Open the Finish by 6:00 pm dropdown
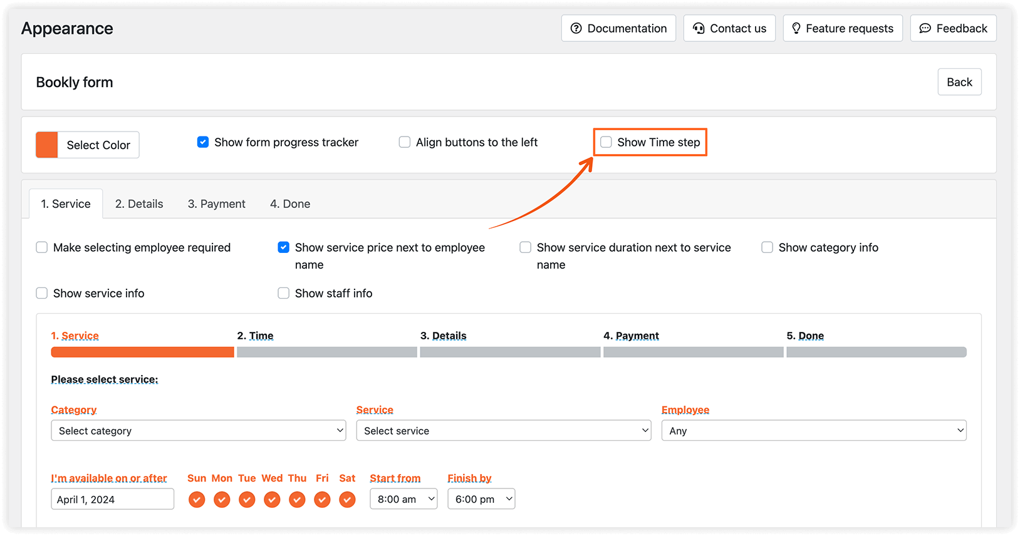Viewport: 1020px width, 536px height. click(481, 499)
